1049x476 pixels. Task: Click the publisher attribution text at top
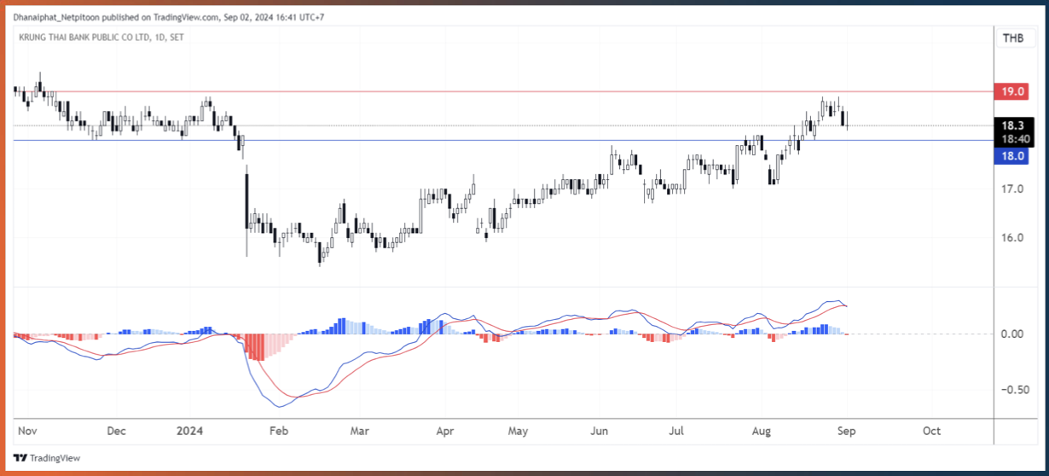pos(169,17)
